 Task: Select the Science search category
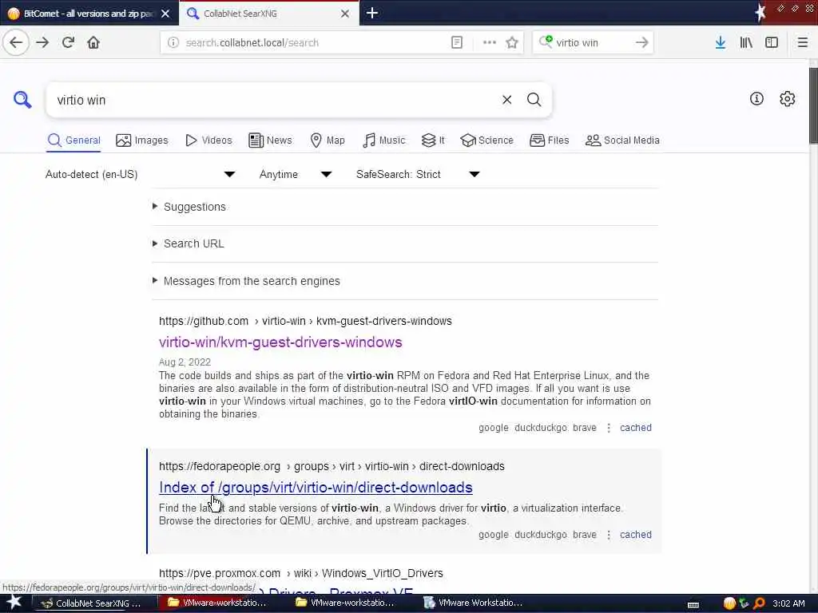coord(486,140)
